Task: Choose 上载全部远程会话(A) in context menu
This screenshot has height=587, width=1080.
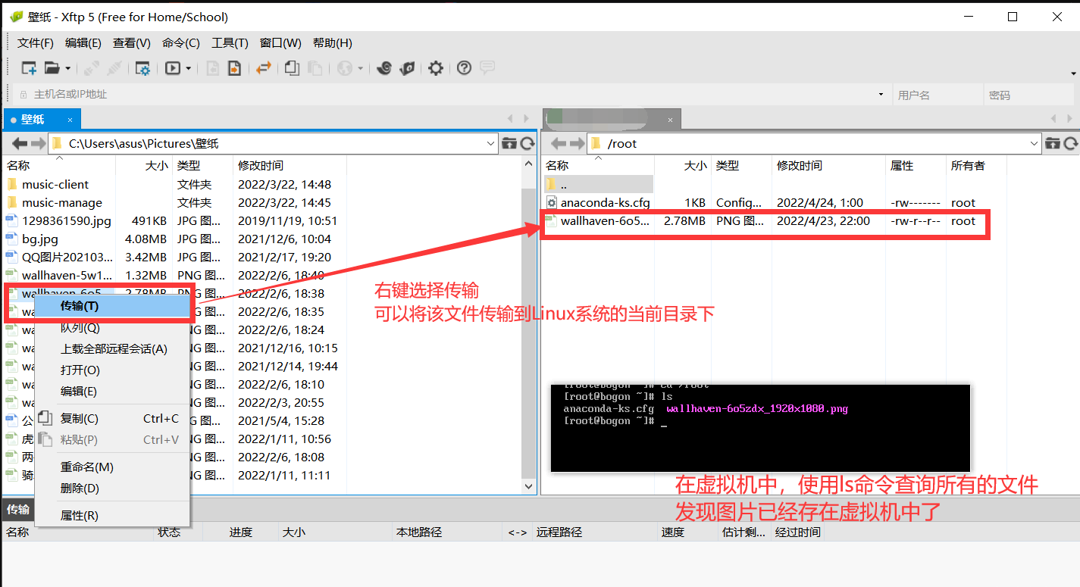Action: pyautogui.click(x=112, y=349)
